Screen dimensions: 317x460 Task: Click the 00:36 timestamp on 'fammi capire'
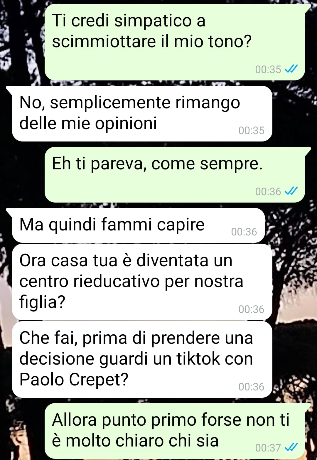(244, 232)
